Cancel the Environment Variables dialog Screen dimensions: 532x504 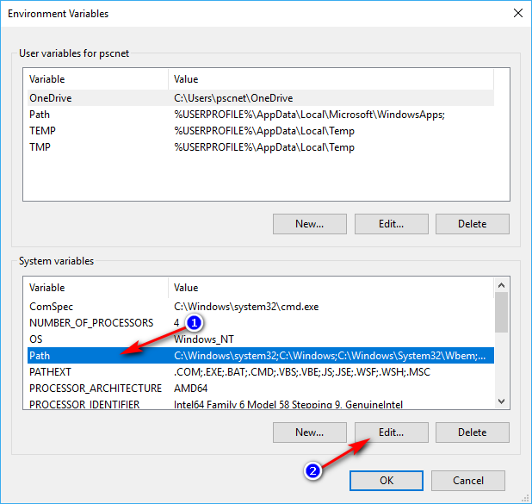[x=467, y=480]
